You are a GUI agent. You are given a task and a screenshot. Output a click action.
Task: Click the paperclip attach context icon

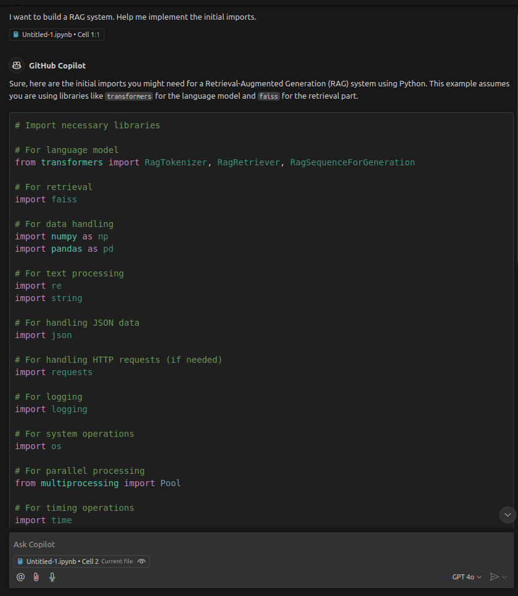tap(36, 577)
